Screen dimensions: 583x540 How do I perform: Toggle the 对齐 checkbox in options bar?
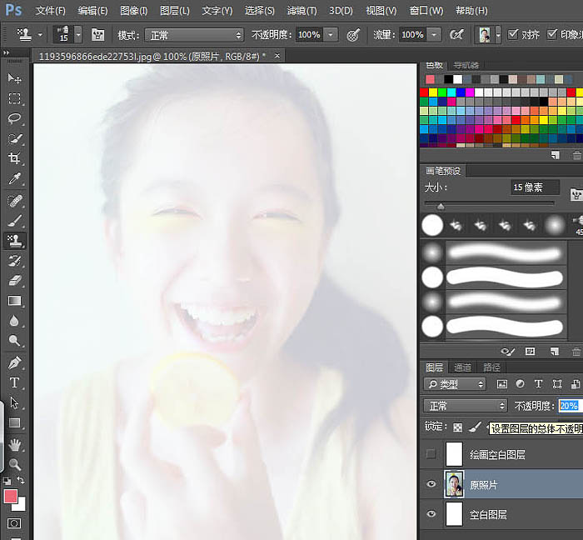click(x=511, y=35)
